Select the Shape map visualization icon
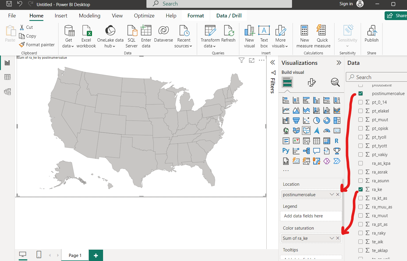The height and width of the screenshot is (261, 407). point(306,130)
